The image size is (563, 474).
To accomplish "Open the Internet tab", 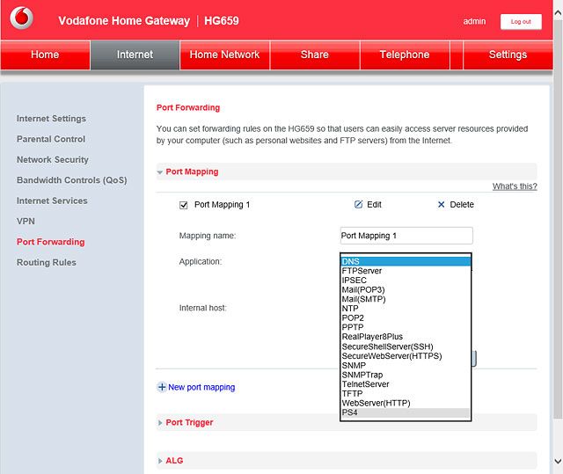I will (135, 55).
